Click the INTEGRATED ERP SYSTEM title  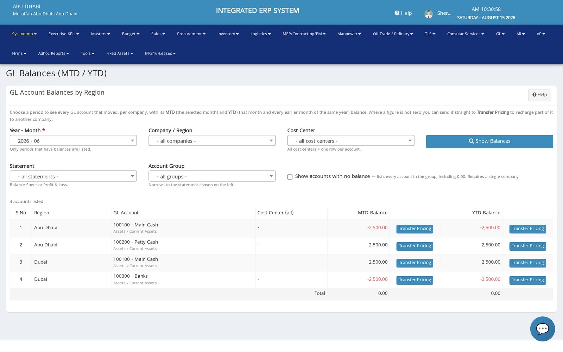pos(258,11)
